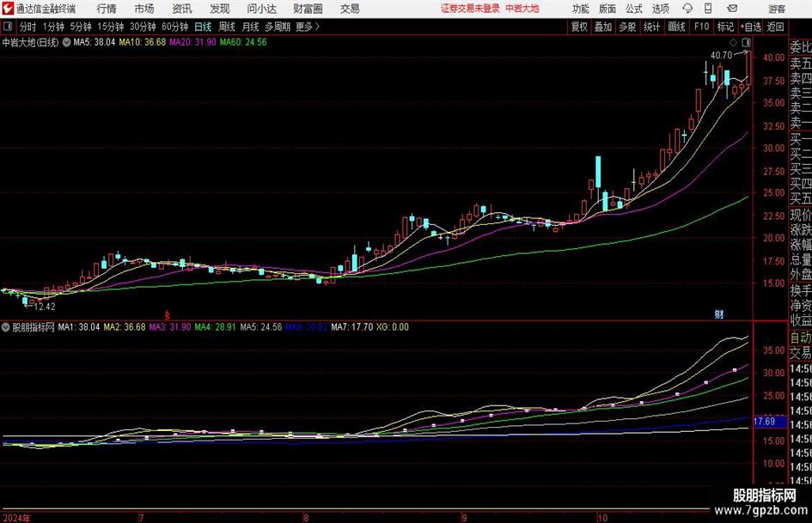Click the MA20: 31.90 value label
This screenshot has width=812, height=523.
pos(192,42)
